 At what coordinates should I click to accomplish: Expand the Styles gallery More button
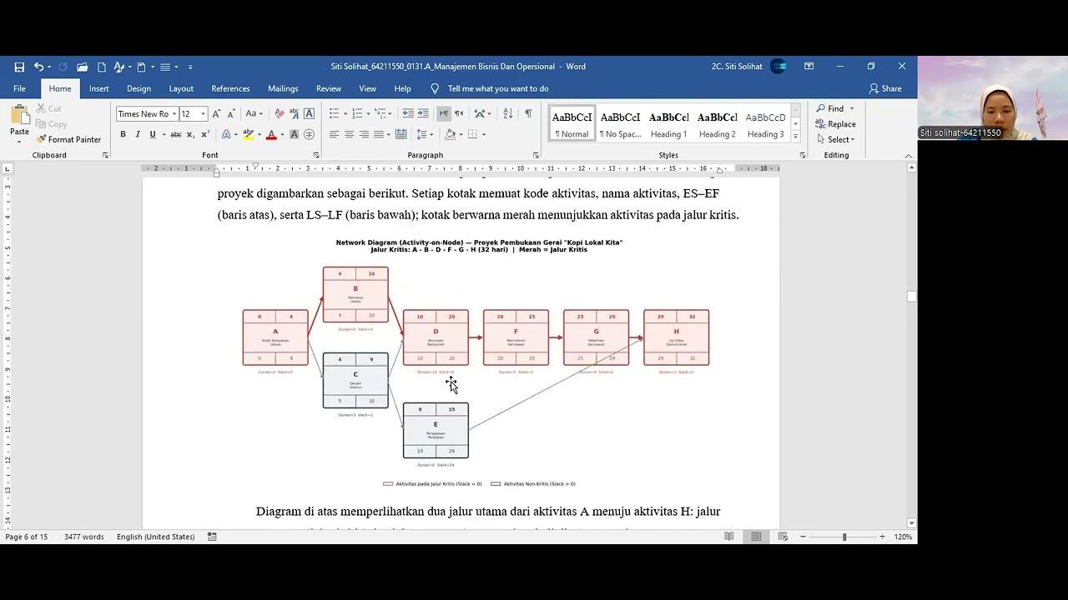[x=795, y=137]
